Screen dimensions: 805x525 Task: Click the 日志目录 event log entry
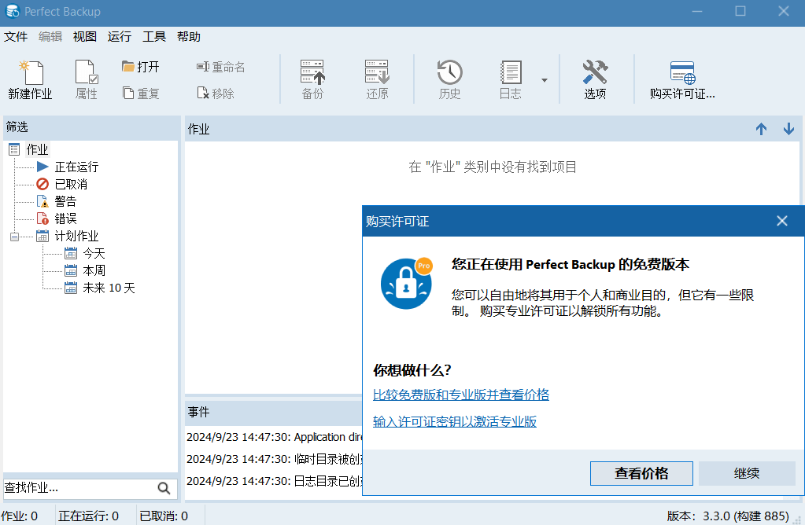(275, 481)
